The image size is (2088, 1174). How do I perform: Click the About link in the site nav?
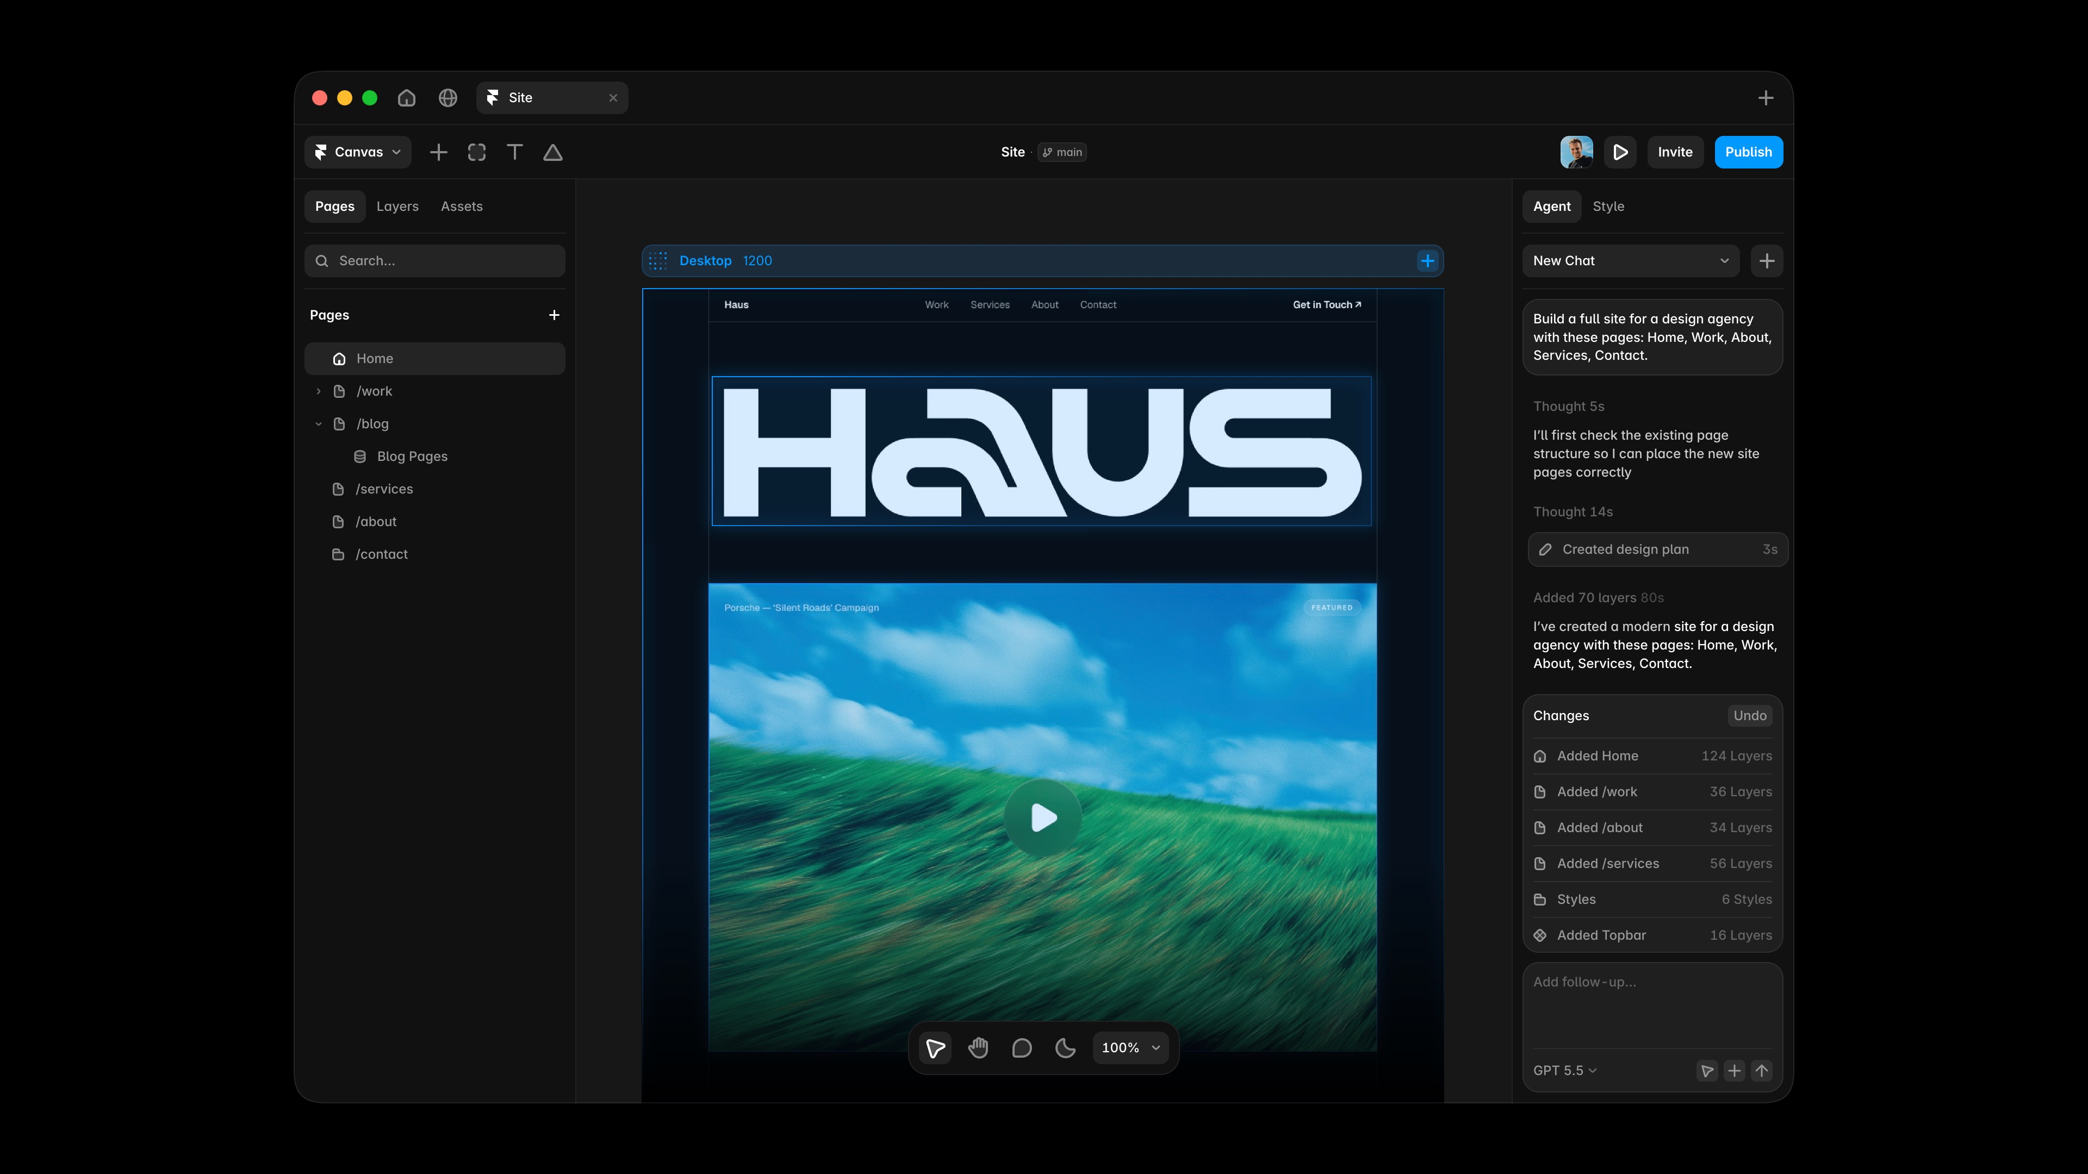coord(1045,305)
